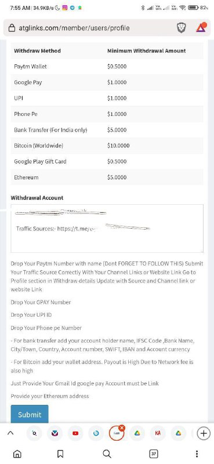The image size is (214, 464).
Task: Open the Brave Rewards triangle icon
Action: [x=201, y=27]
